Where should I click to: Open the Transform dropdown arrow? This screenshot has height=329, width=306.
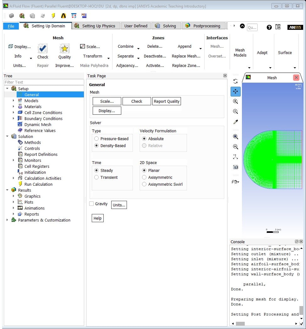[x=108, y=58]
